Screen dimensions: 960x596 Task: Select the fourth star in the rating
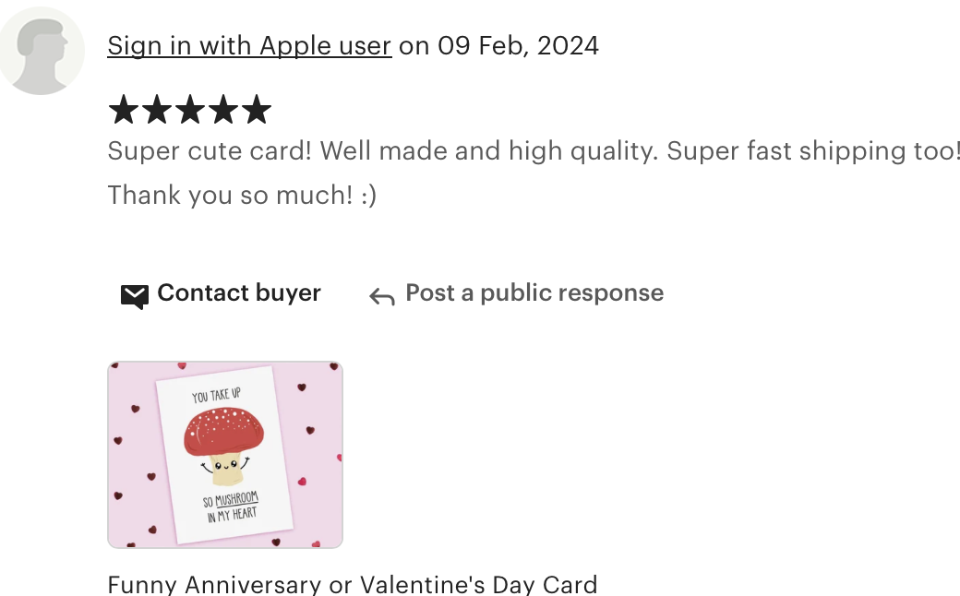click(222, 110)
